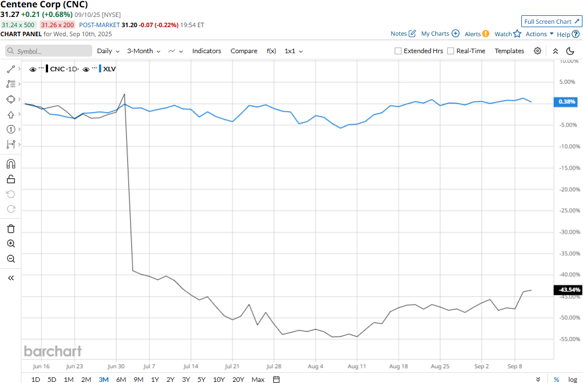Image resolution: width=583 pixels, height=383 pixels.
Task: Switch to the 6M time range
Action: coord(121,379)
